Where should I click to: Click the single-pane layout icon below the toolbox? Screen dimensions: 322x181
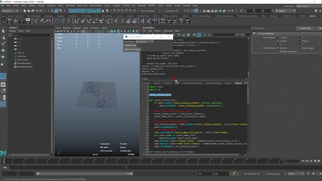[x=3, y=84]
